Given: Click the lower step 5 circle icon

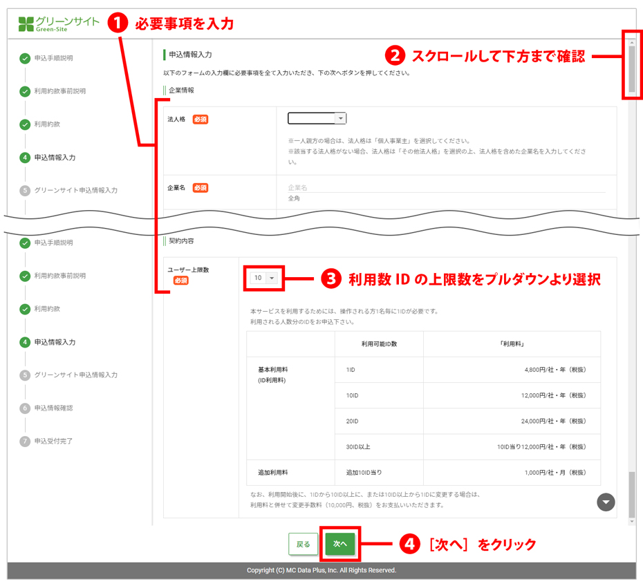Looking at the screenshot, I should pos(25,375).
